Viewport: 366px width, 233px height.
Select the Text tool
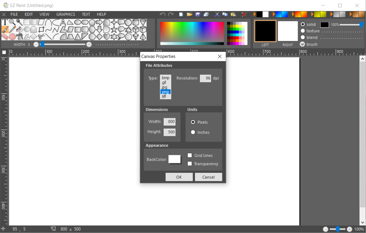(x=5, y=21)
